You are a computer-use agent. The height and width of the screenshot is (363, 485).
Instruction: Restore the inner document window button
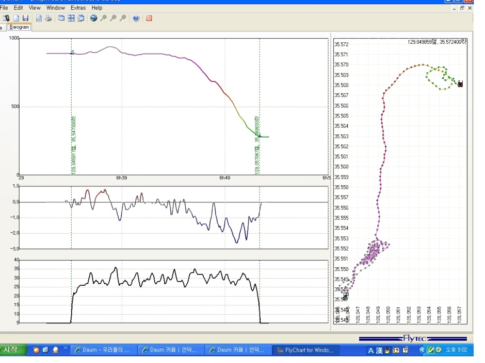pyautogui.click(x=462, y=8)
